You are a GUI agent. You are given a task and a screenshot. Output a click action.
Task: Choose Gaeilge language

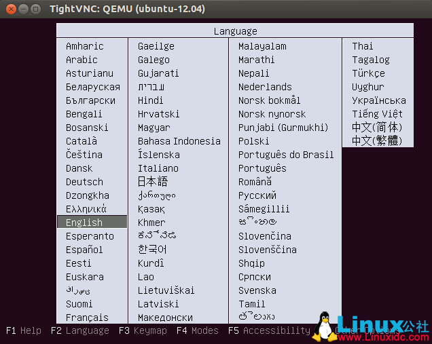(156, 46)
